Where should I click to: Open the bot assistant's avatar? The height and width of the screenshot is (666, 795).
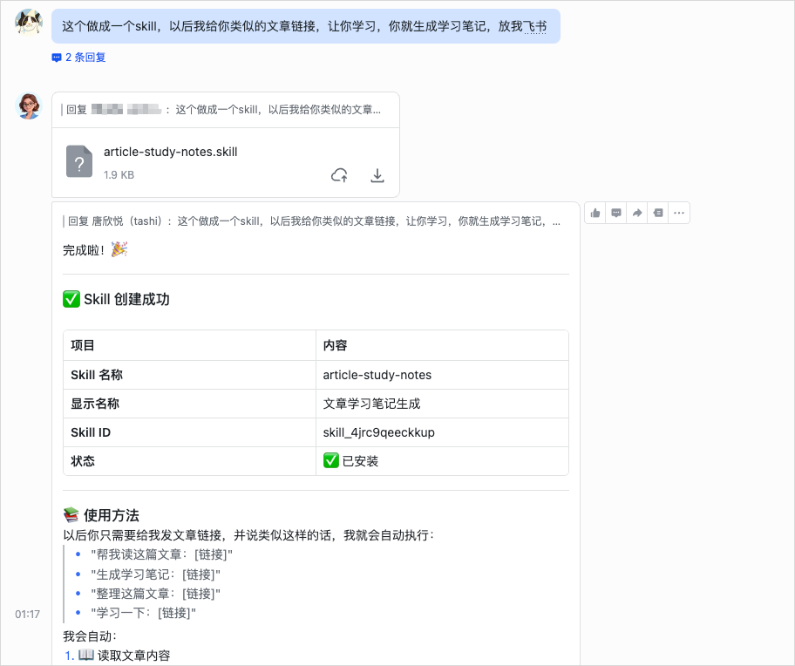[28, 105]
